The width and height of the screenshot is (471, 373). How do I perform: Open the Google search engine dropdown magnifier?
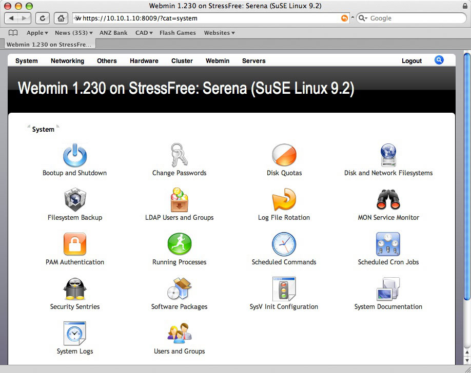[363, 18]
